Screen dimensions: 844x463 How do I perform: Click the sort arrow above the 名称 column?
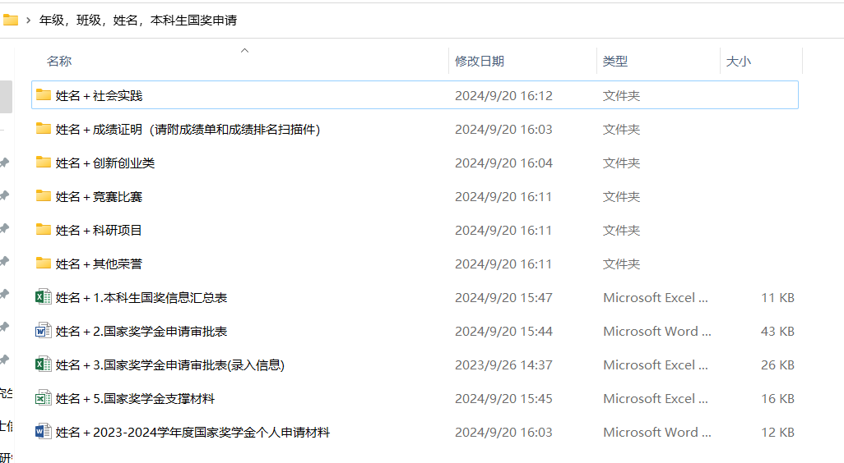(x=244, y=51)
